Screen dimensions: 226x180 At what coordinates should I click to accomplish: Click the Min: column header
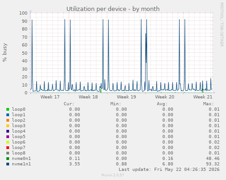[116, 104]
